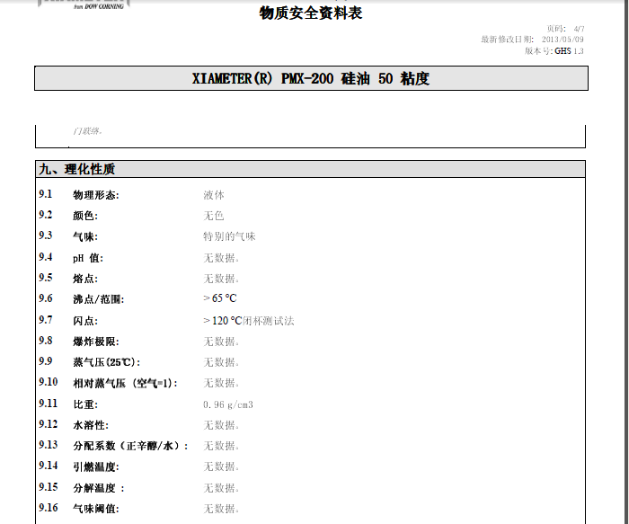The image size is (629, 524).
Task: Click the label 分配系数(正辛醇/水):
Action: [x=130, y=446]
